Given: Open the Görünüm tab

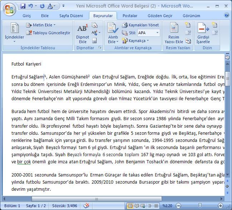Looking at the screenshot, I should pos(191,16).
